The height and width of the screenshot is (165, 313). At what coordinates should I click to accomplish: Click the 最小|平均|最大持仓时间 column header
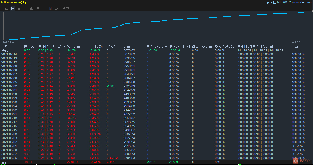tap(255, 46)
